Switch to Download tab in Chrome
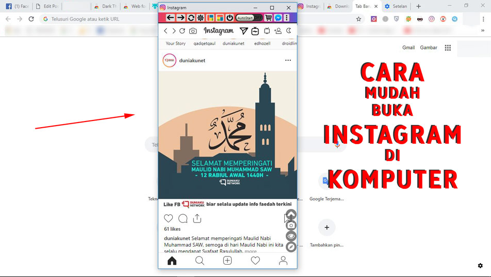Image resolution: width=491 pixels, height=277 pixels. point(338,6)
